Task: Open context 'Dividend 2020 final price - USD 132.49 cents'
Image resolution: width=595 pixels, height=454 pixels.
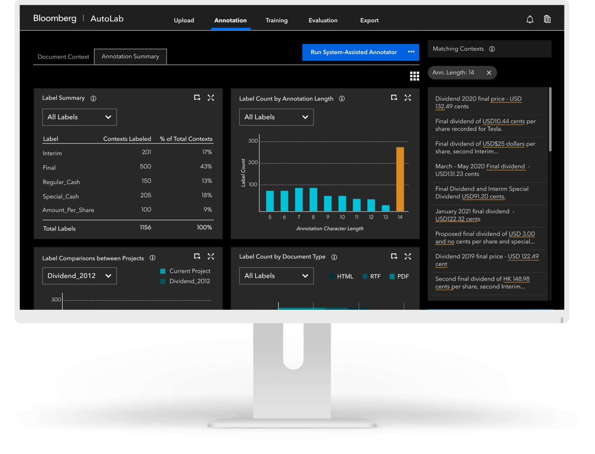Action: (488, 103)
